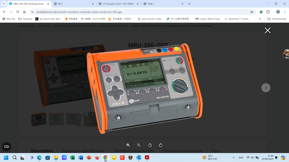
Task: Open the weather widget showing 30°C
Action: [210, 157]
